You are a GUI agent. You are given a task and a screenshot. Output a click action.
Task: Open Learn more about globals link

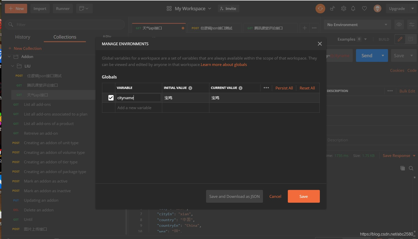point(224,64)
